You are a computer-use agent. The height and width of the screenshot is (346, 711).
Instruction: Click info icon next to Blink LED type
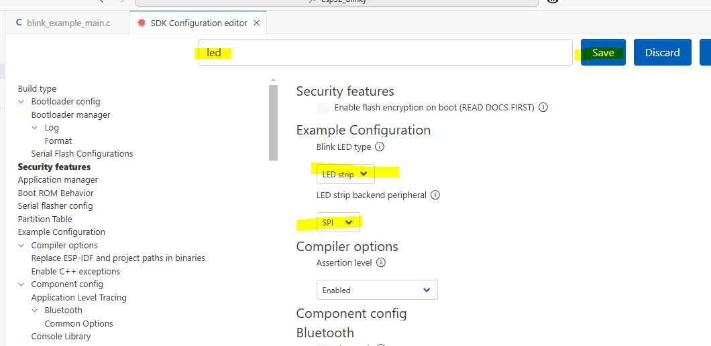click(380, 147)
